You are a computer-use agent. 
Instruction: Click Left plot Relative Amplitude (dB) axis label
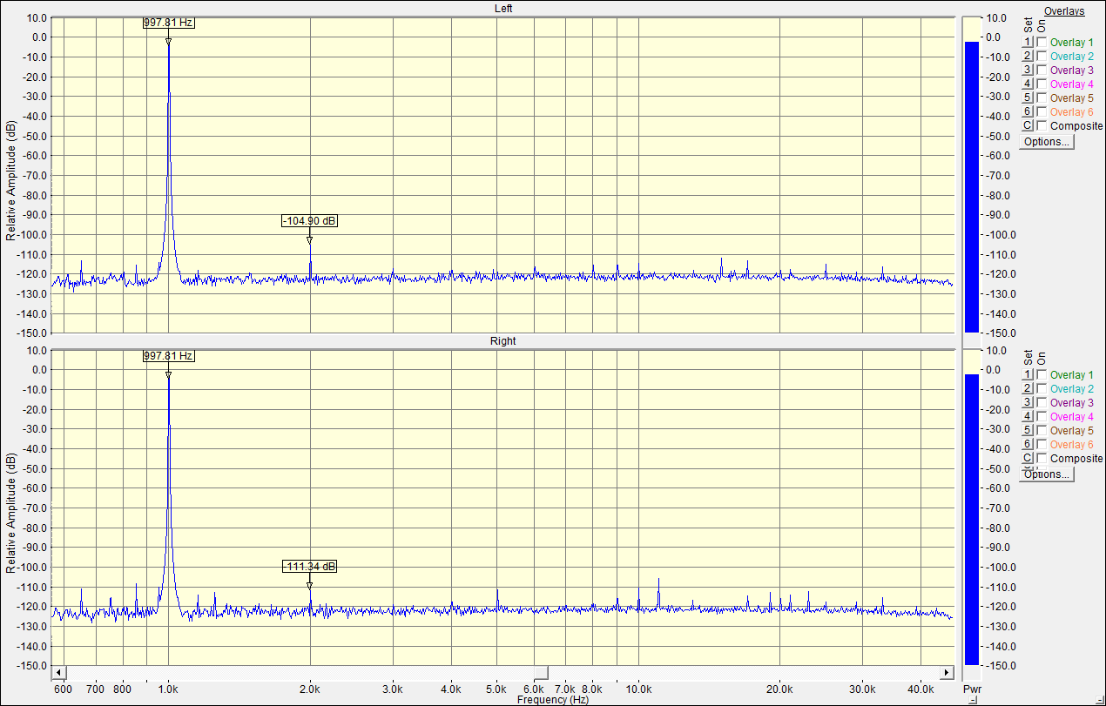click(x=11, y=180)
